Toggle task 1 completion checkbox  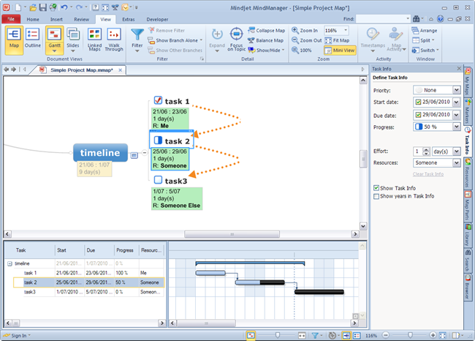pos(158,100)
